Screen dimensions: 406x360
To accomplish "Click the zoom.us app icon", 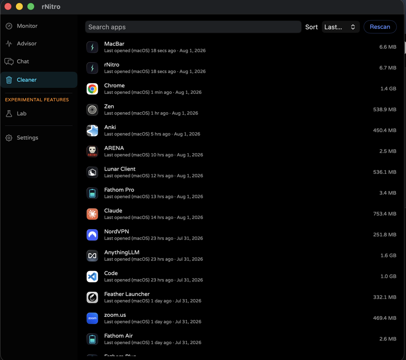I will coord(92,318).
